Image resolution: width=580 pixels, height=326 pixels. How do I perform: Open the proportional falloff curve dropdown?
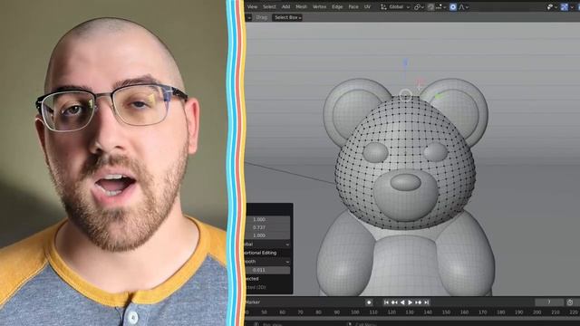coord(464,6)
